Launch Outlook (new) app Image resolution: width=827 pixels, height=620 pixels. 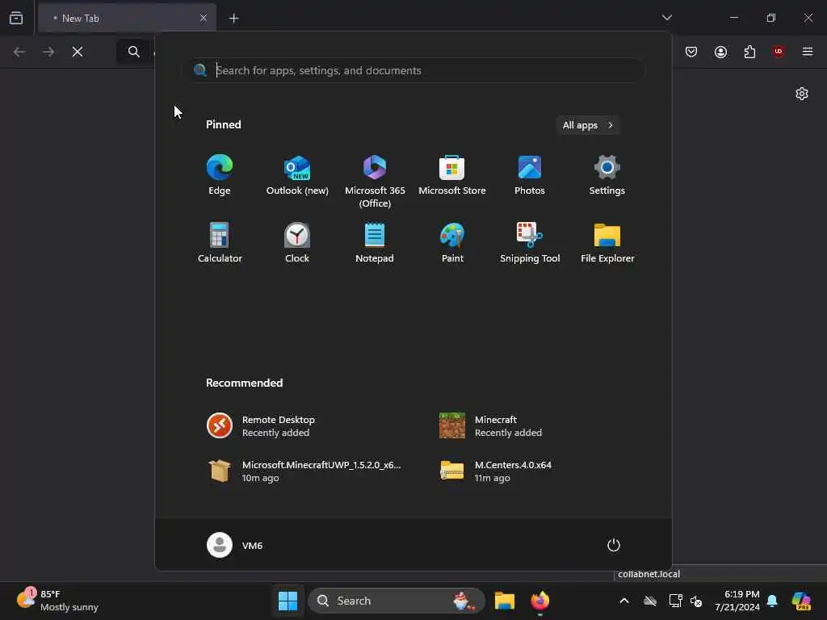click(x=297, y=175)
